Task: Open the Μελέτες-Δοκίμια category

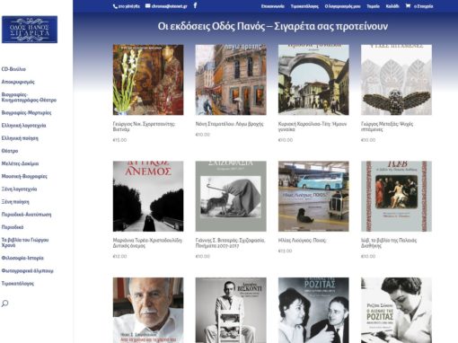Action: [x=20, y=163]
